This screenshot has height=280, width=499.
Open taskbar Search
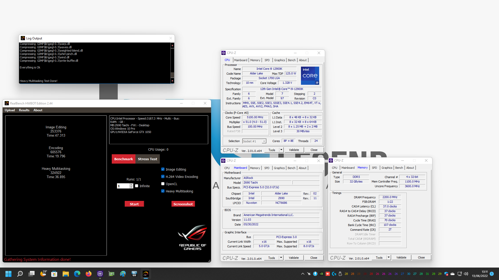20,274
